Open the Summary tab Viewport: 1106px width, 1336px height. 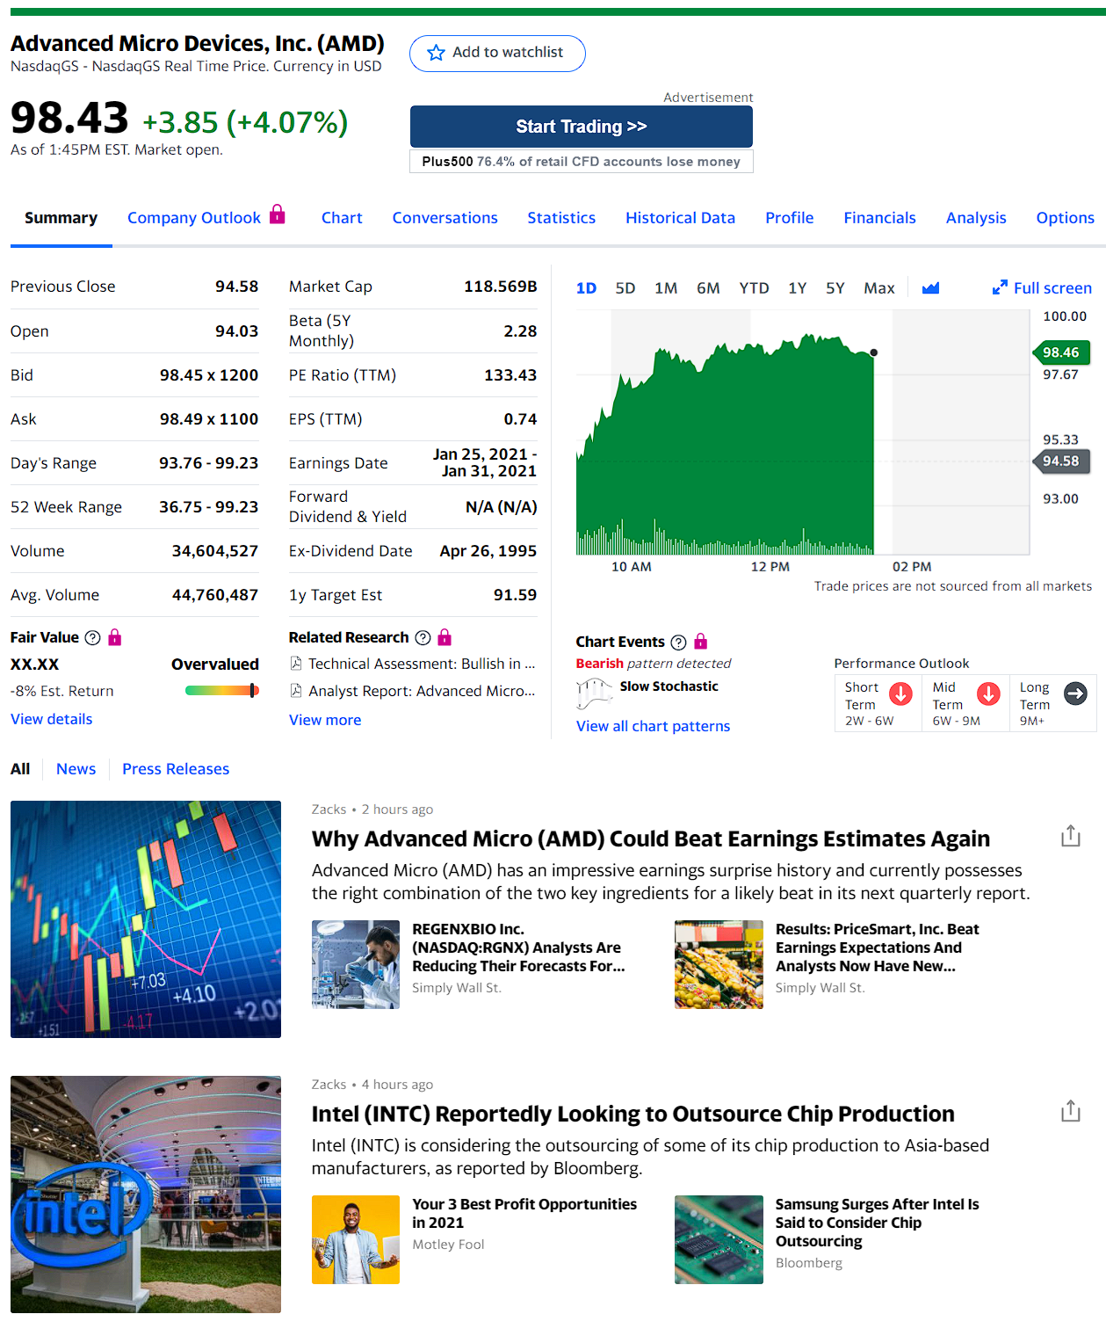pos(61,218)
